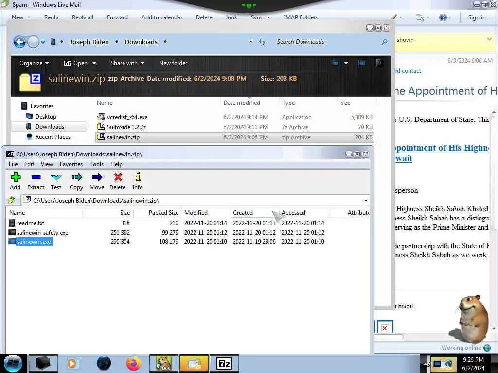Open the recent pages dropdown arrow in Explorer

43,42
